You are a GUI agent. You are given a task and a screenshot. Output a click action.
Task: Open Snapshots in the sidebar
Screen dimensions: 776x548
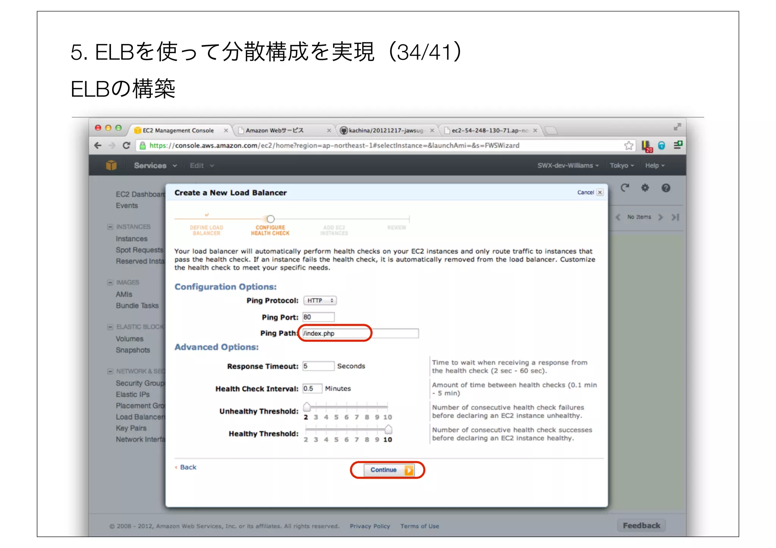point(133,350)
